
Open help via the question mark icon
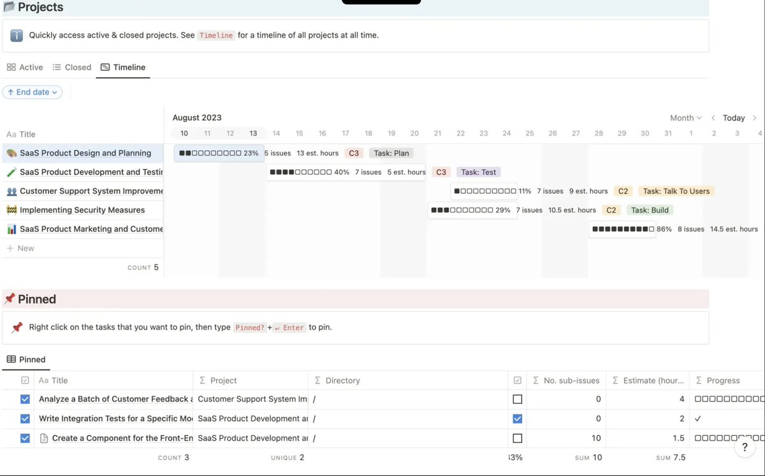point(745,447)
